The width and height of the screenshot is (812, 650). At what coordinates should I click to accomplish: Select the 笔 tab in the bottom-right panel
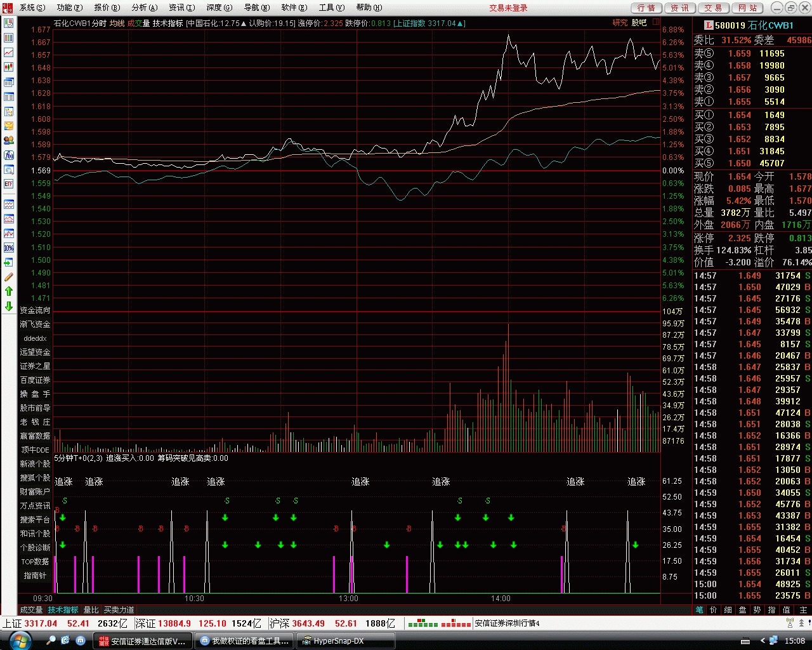[700, 610]
